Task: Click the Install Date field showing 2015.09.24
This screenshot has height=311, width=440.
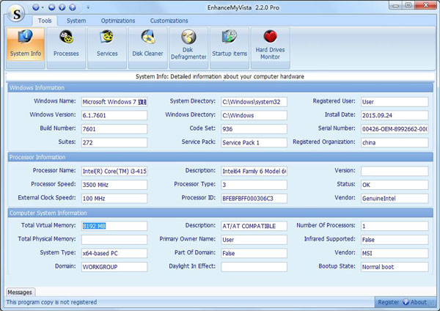Action: (x=395, y=115)
